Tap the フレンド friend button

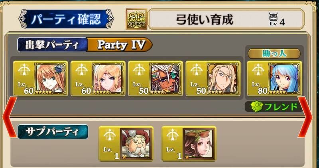tap(274, 106)
